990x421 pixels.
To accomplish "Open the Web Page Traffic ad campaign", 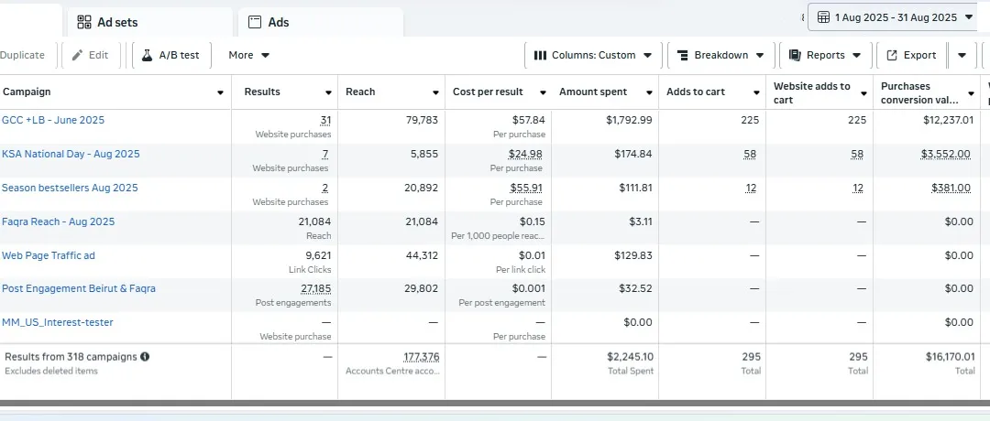I will [49, 255].
